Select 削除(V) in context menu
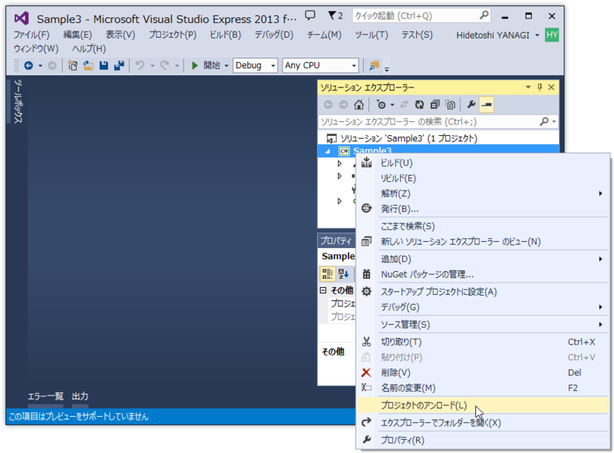This screenshot has height=453, width=614. (483, 372)
